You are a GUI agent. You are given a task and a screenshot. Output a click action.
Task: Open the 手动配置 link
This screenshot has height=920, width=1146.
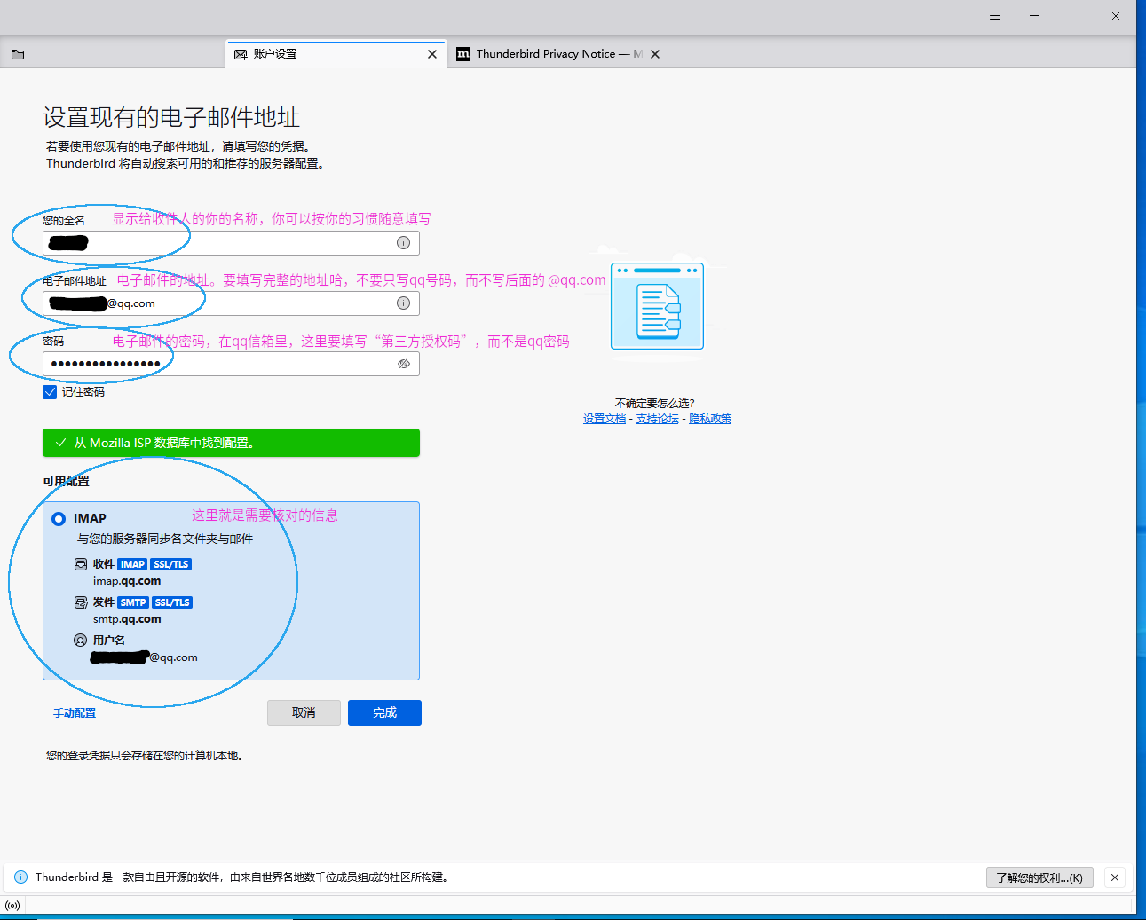(x=75, y=713)
